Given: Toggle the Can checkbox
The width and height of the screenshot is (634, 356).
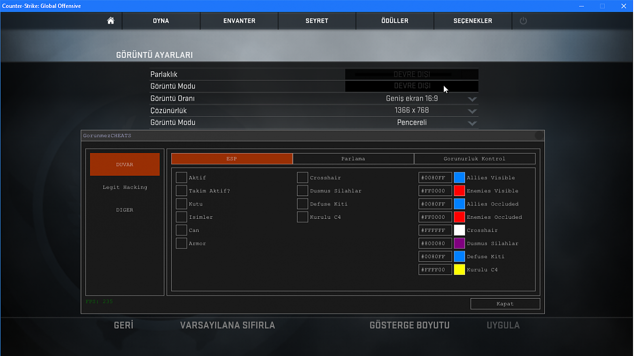Looking at the screenshot, I should point(181,230).
